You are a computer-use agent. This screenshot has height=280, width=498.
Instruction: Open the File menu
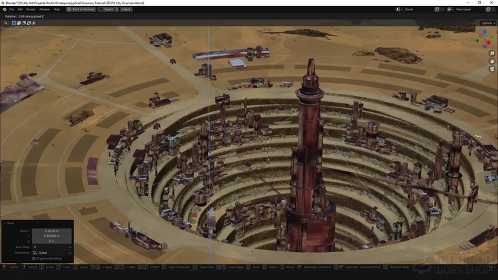click(12, 10)
